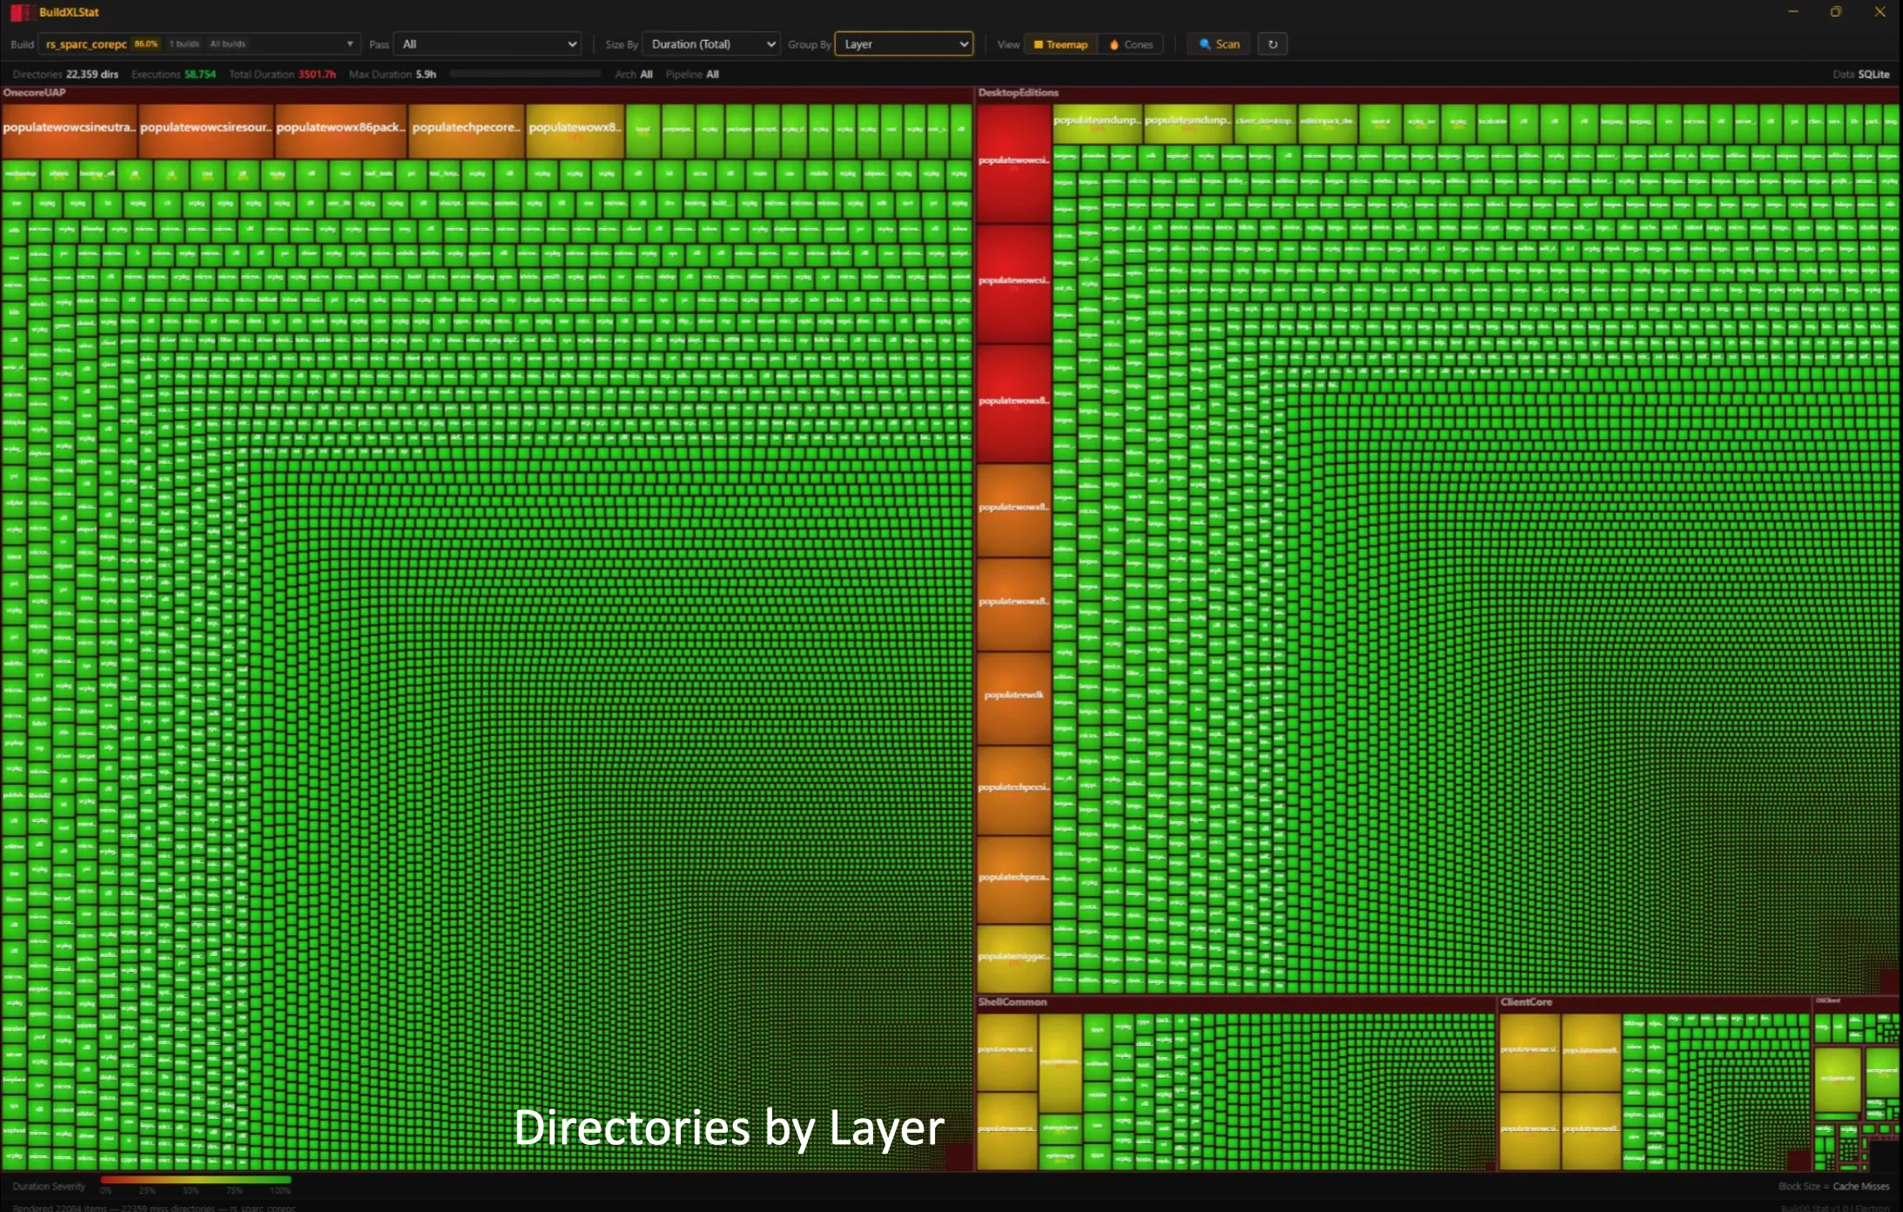Select the Treemap view toggle

point(1060,44)
